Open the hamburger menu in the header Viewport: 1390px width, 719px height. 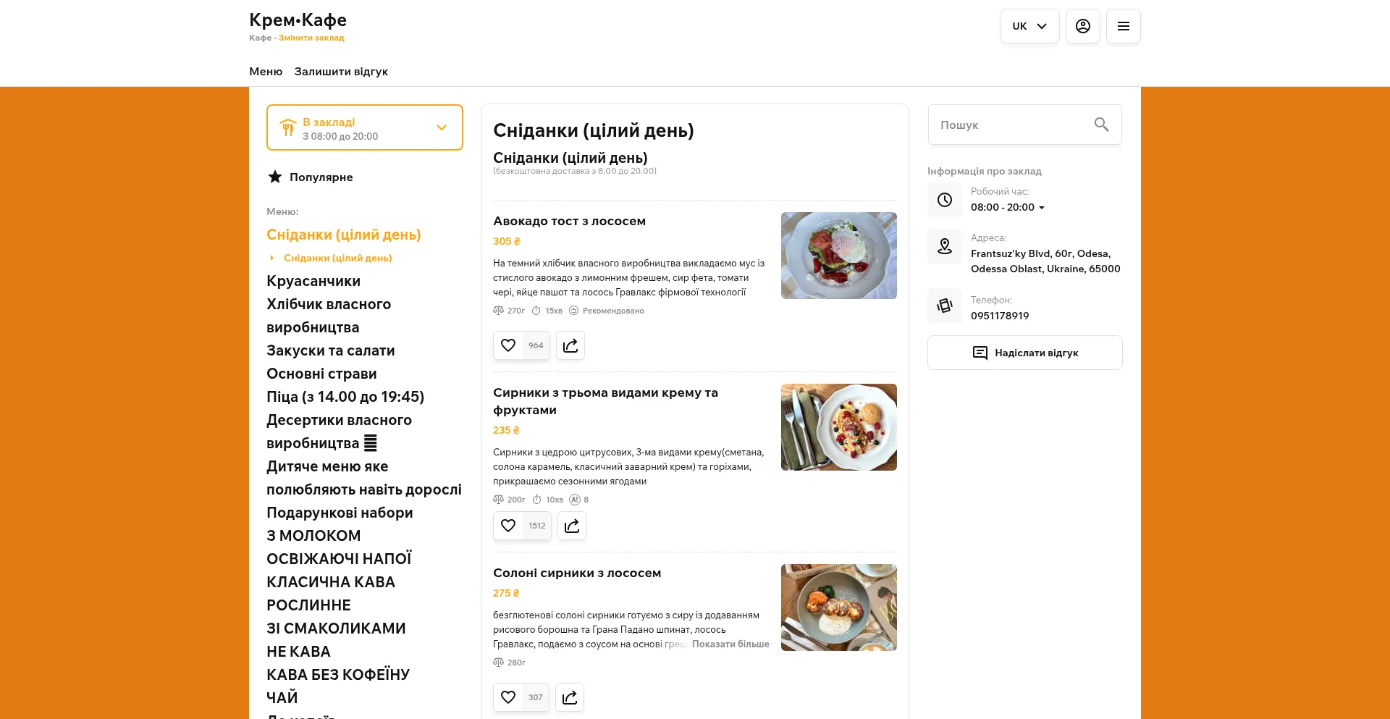(1123, 26)
